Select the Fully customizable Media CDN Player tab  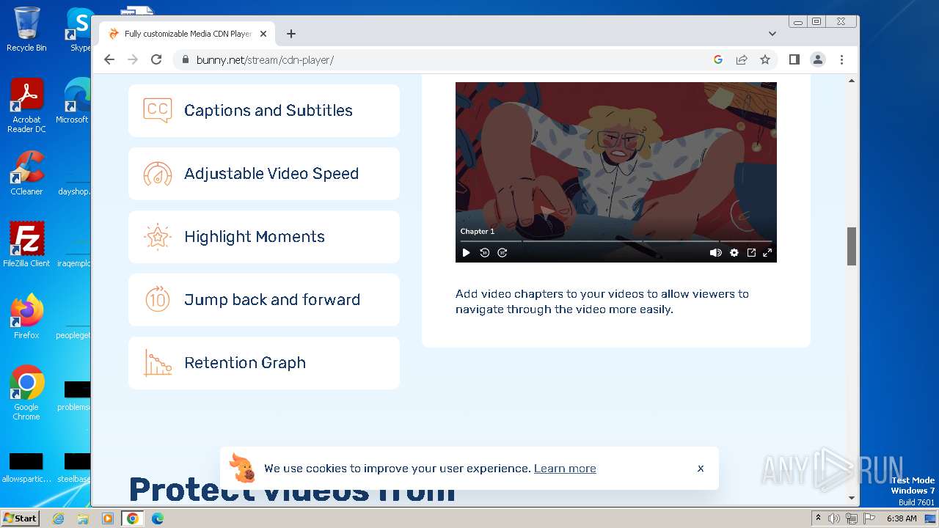pyautogui.click(x=187, y=34)
